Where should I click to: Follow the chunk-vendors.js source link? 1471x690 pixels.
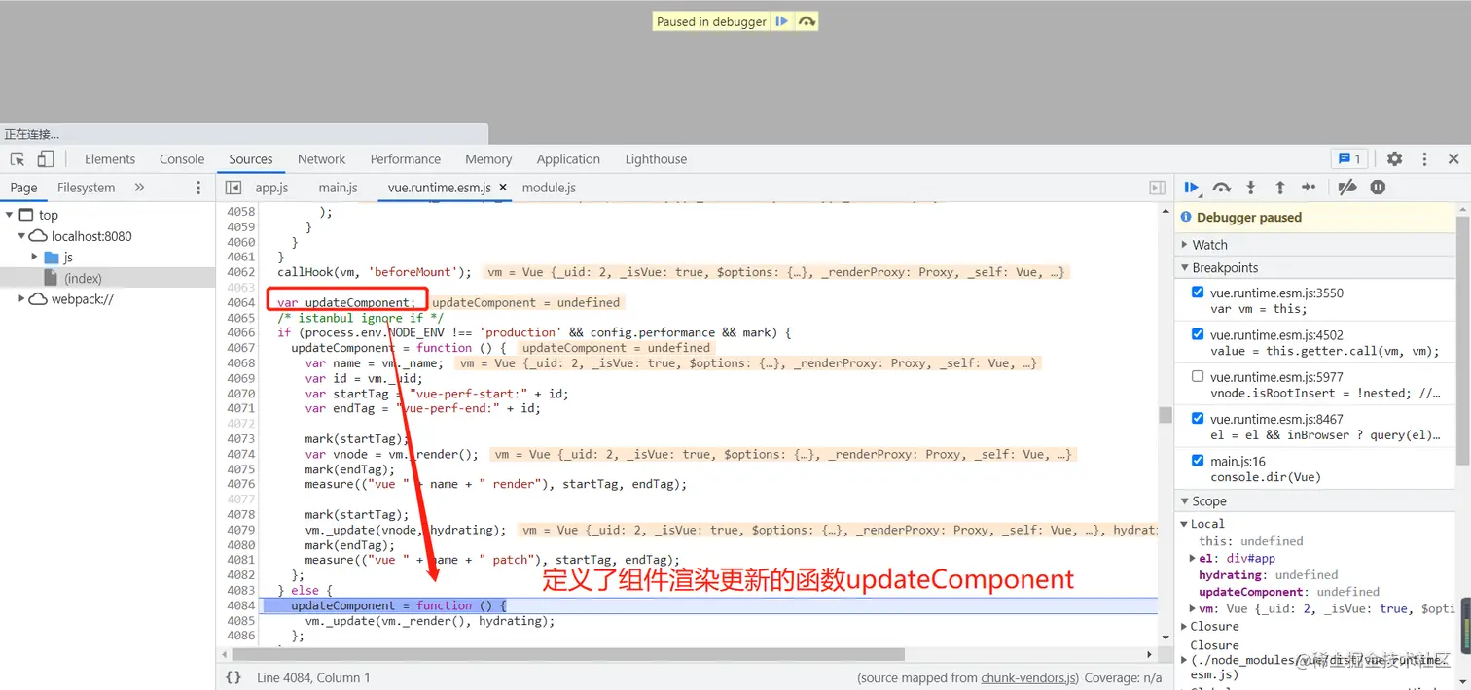click(x=1029, y=678)
